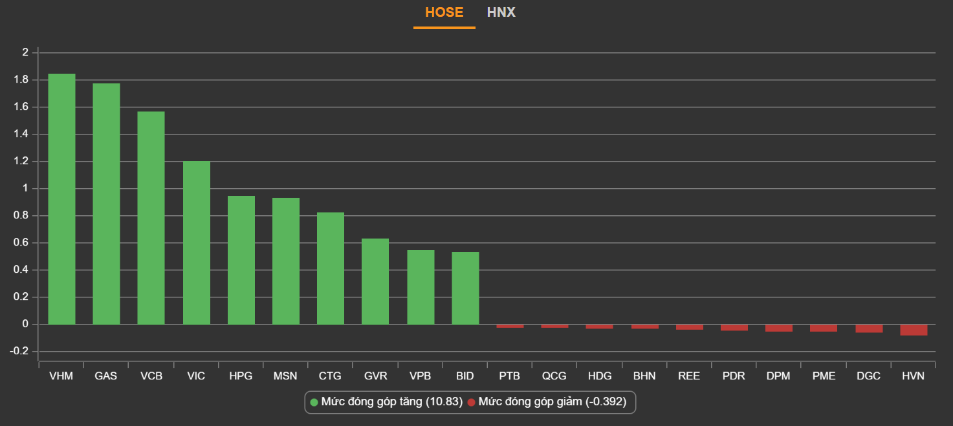Click the green legend dot
The image size is (953, 426).
click(x=314, y=403)
